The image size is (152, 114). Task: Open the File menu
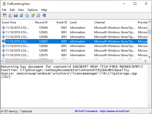point(4,10)
